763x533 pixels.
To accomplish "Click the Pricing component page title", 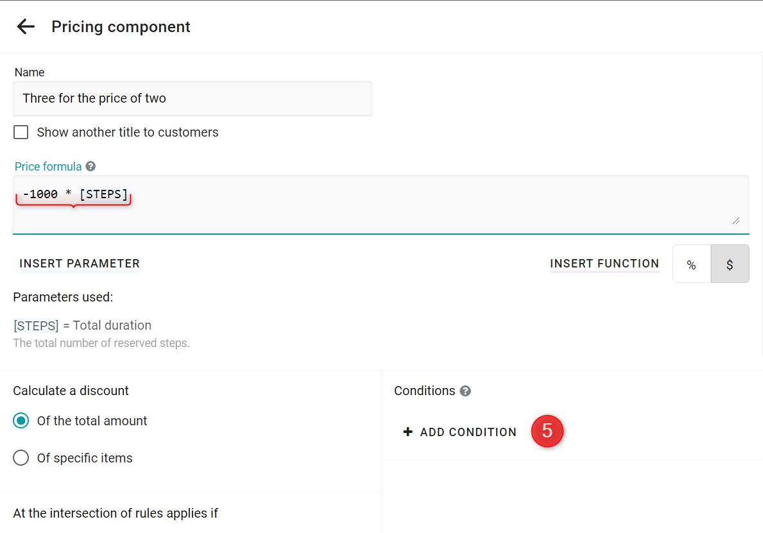I will pyautogui.click(x=121, y=27).
